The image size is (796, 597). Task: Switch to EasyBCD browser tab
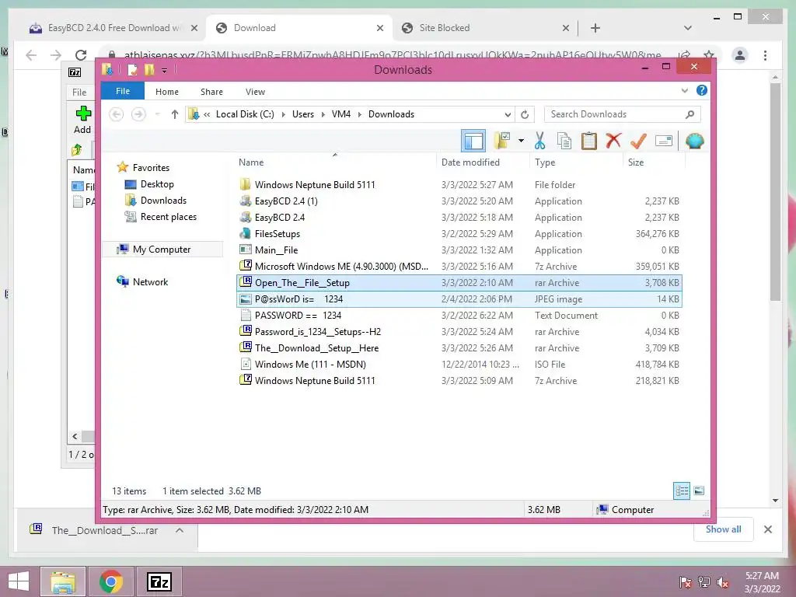(113, 28)
